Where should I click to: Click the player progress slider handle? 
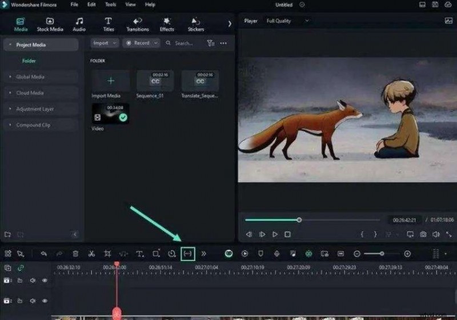coord(299,220)
